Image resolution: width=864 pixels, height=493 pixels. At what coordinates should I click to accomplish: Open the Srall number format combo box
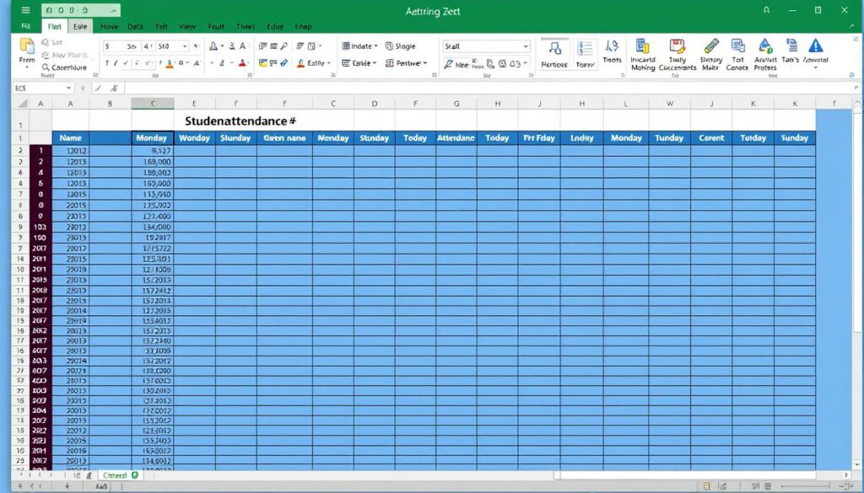click(487, 46)
